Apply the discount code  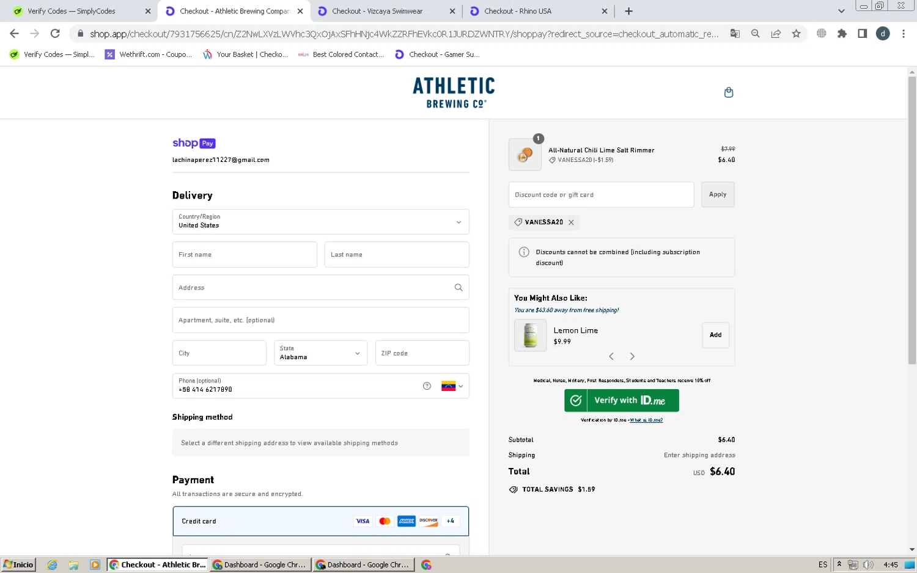(x=718, y=194)
